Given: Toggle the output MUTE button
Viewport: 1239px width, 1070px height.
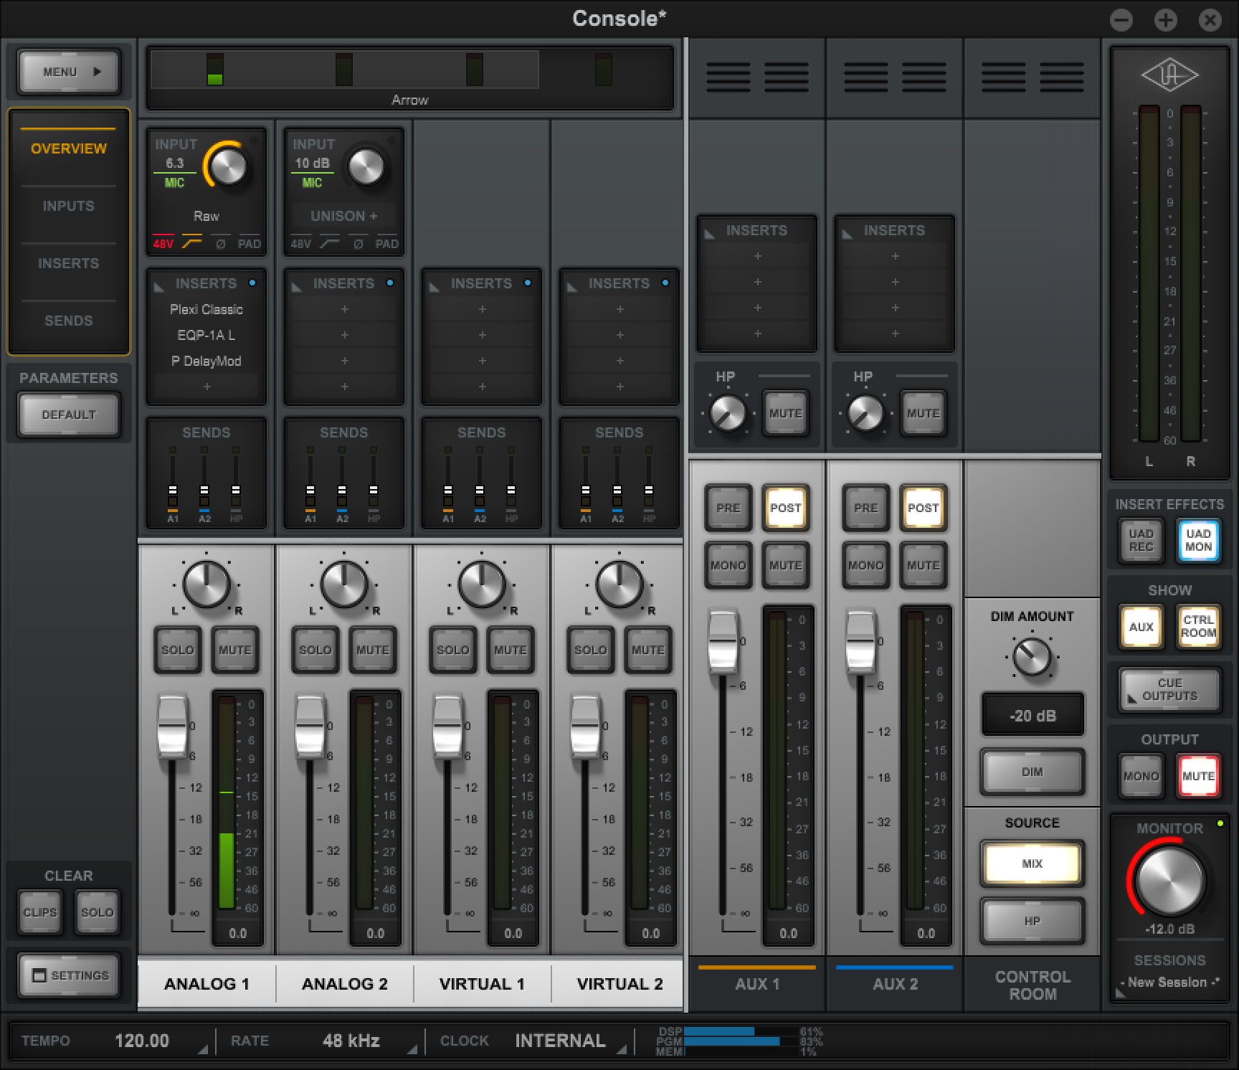Looking at the screenshot, I should point(1198,776).
